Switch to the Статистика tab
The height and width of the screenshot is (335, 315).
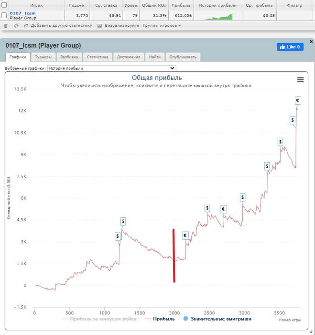coord(98,57)
